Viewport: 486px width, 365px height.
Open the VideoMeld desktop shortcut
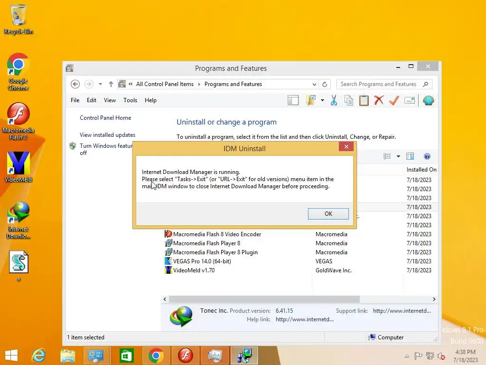click(19, 167)
